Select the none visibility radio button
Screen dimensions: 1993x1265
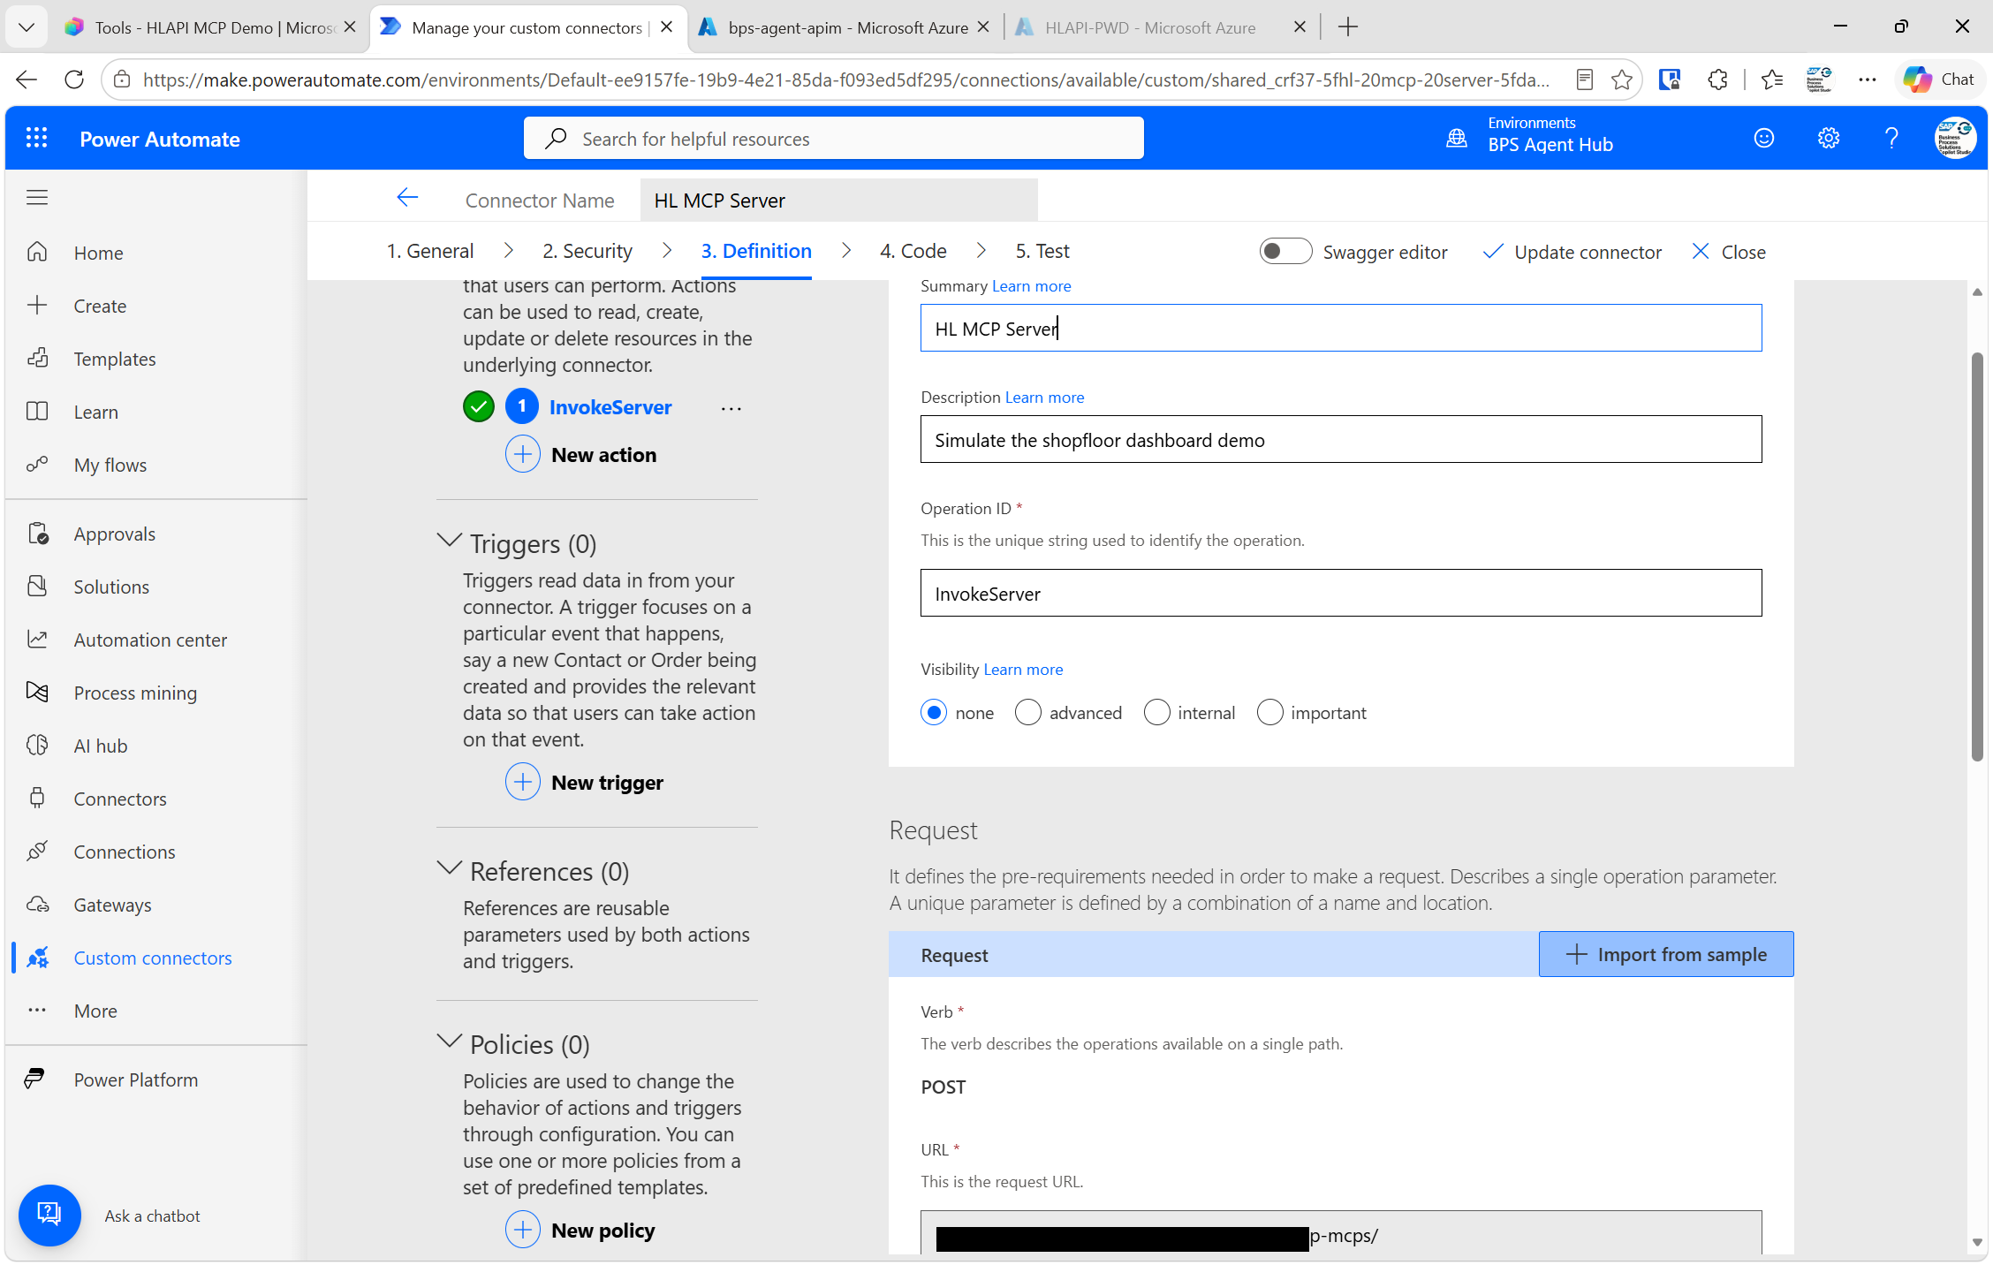coord(934,712)
